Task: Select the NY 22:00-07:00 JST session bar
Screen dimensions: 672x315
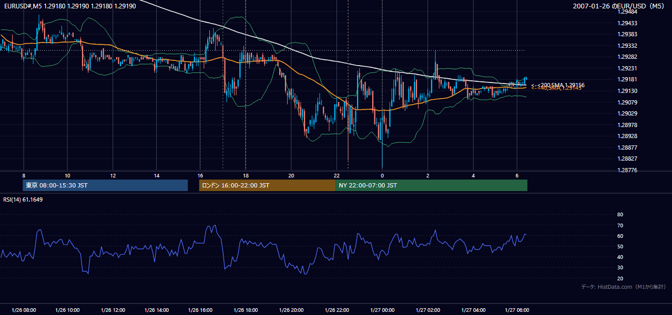Action: [432, 185]
